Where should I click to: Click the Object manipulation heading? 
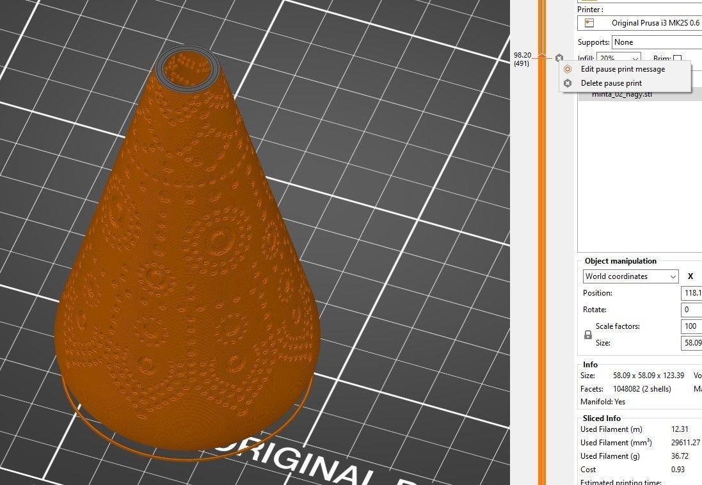[x=621, y=261]
